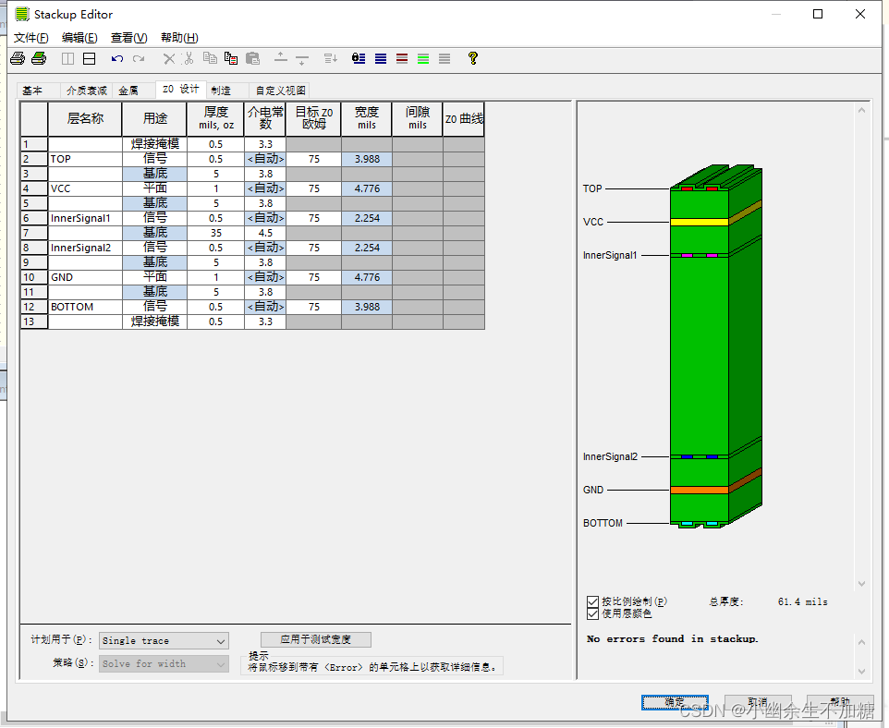Click the 确定 button
Viewport: 889px width, 728px height.
pos(675,702)
